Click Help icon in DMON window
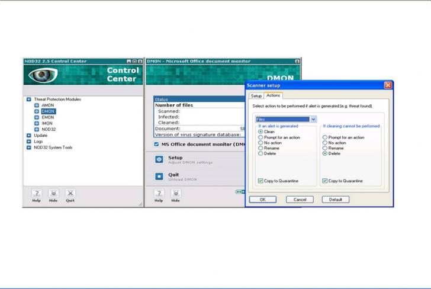Image resolution: width=431 pixels, height=289 pixels. coord(159,193)
